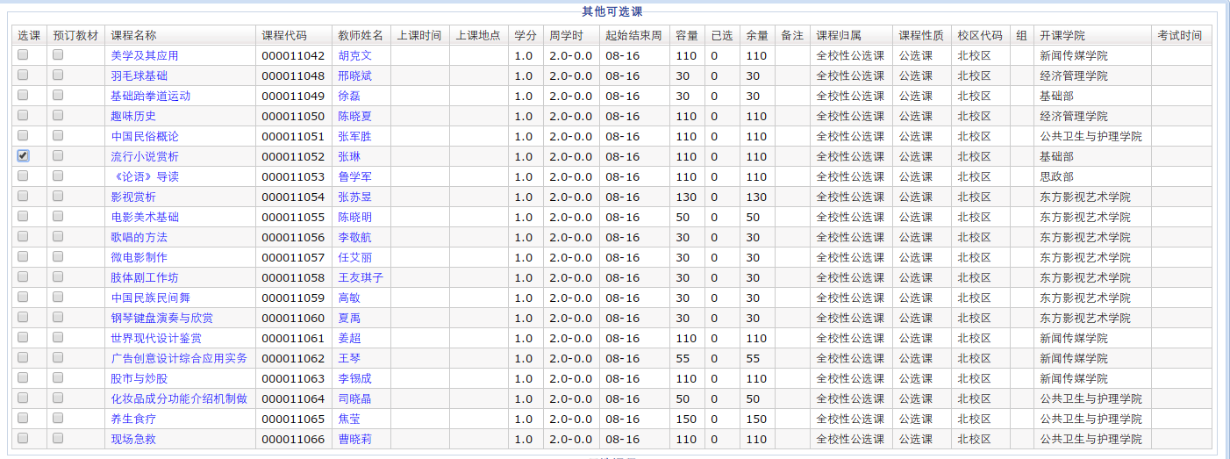Uncheck the 选课 box for 流行小说赏析
Screen dimensions: 1230x459
tap(23, 155)
